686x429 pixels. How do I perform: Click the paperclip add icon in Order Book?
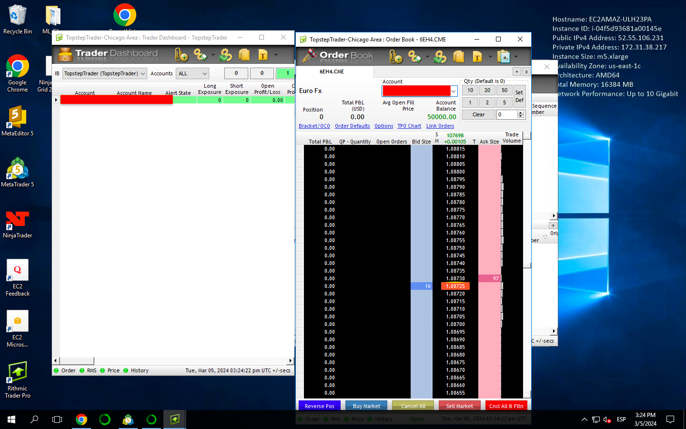click(396, 57)
